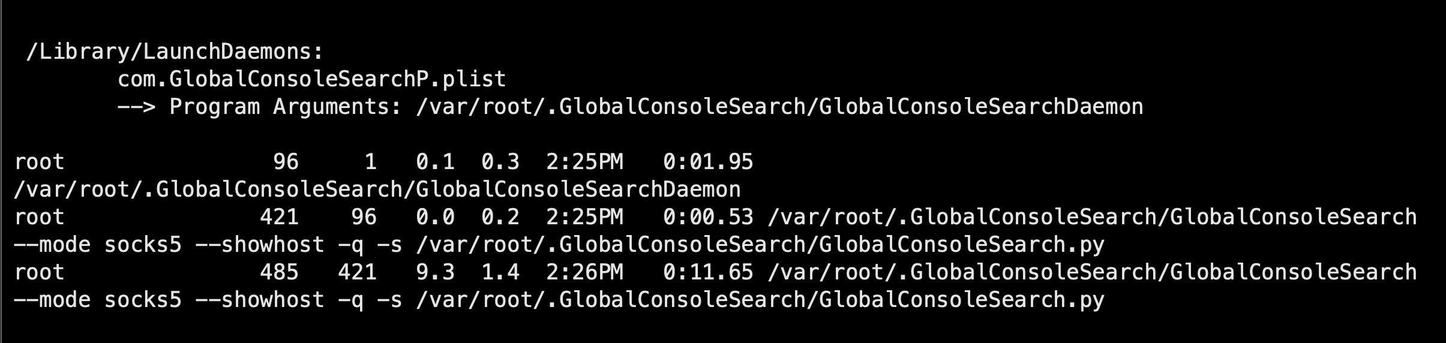
Task: Click socks5 on the final output line
Action: click(142, 300)
